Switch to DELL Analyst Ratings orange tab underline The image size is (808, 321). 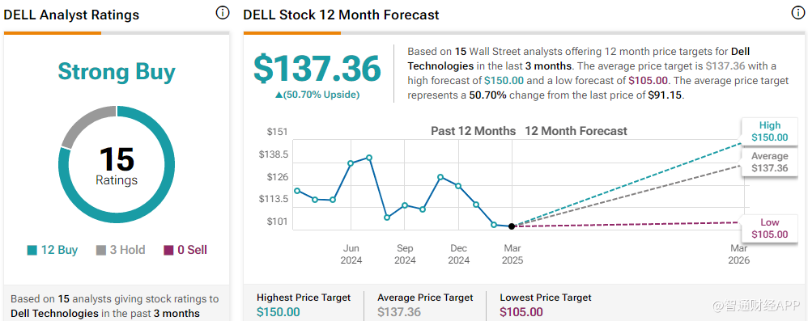pos(53,33)
